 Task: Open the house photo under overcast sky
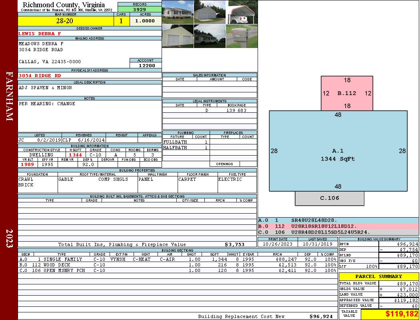pyautogui.click(x=210, y=36)
